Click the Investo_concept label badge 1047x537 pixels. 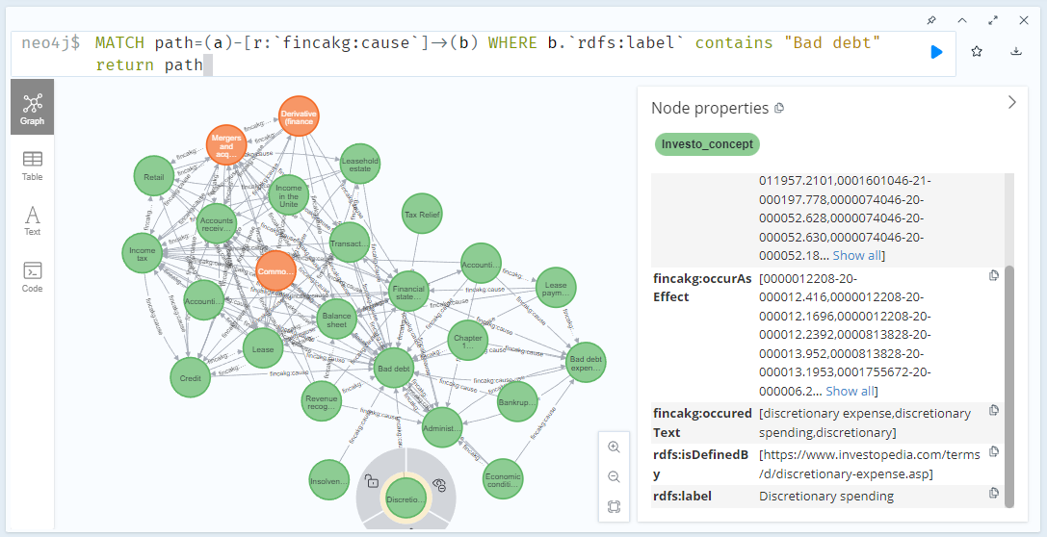(707, 144)
